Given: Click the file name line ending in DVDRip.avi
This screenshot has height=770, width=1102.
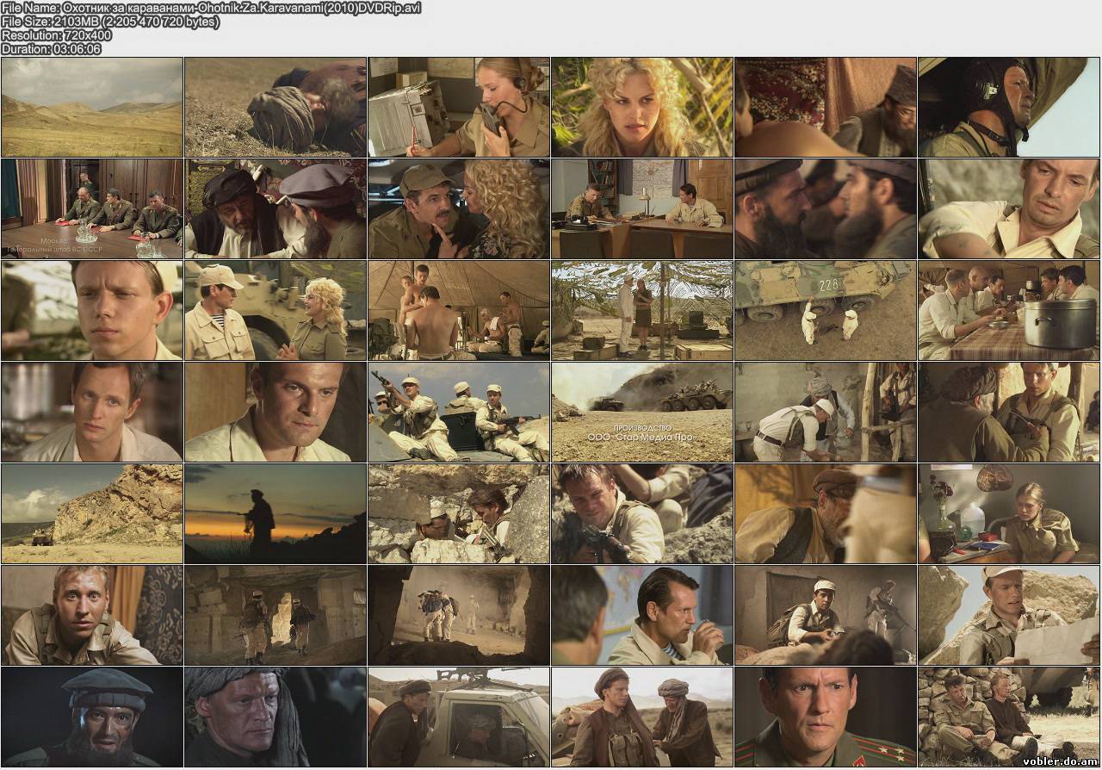Looking at the screenshot, I should [212, 8].
